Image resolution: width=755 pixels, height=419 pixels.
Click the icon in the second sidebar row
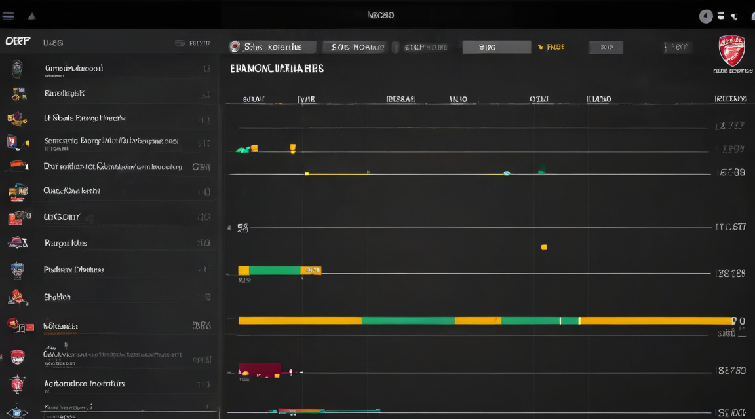click(x=18, y=94)
